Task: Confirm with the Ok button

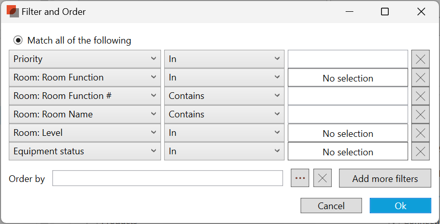Action: [400, 206]
